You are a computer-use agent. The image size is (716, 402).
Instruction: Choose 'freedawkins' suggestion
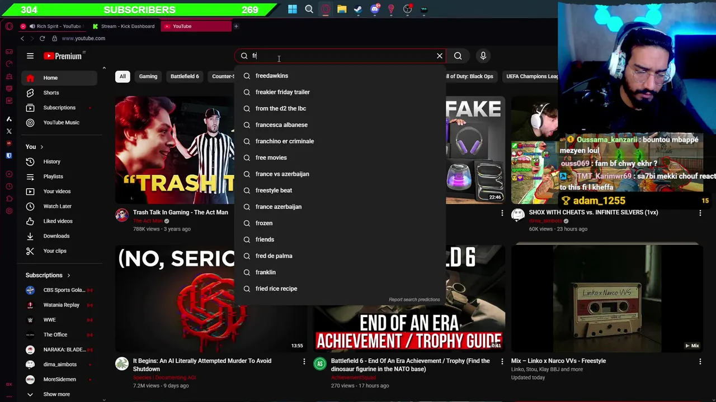[340, 76]
